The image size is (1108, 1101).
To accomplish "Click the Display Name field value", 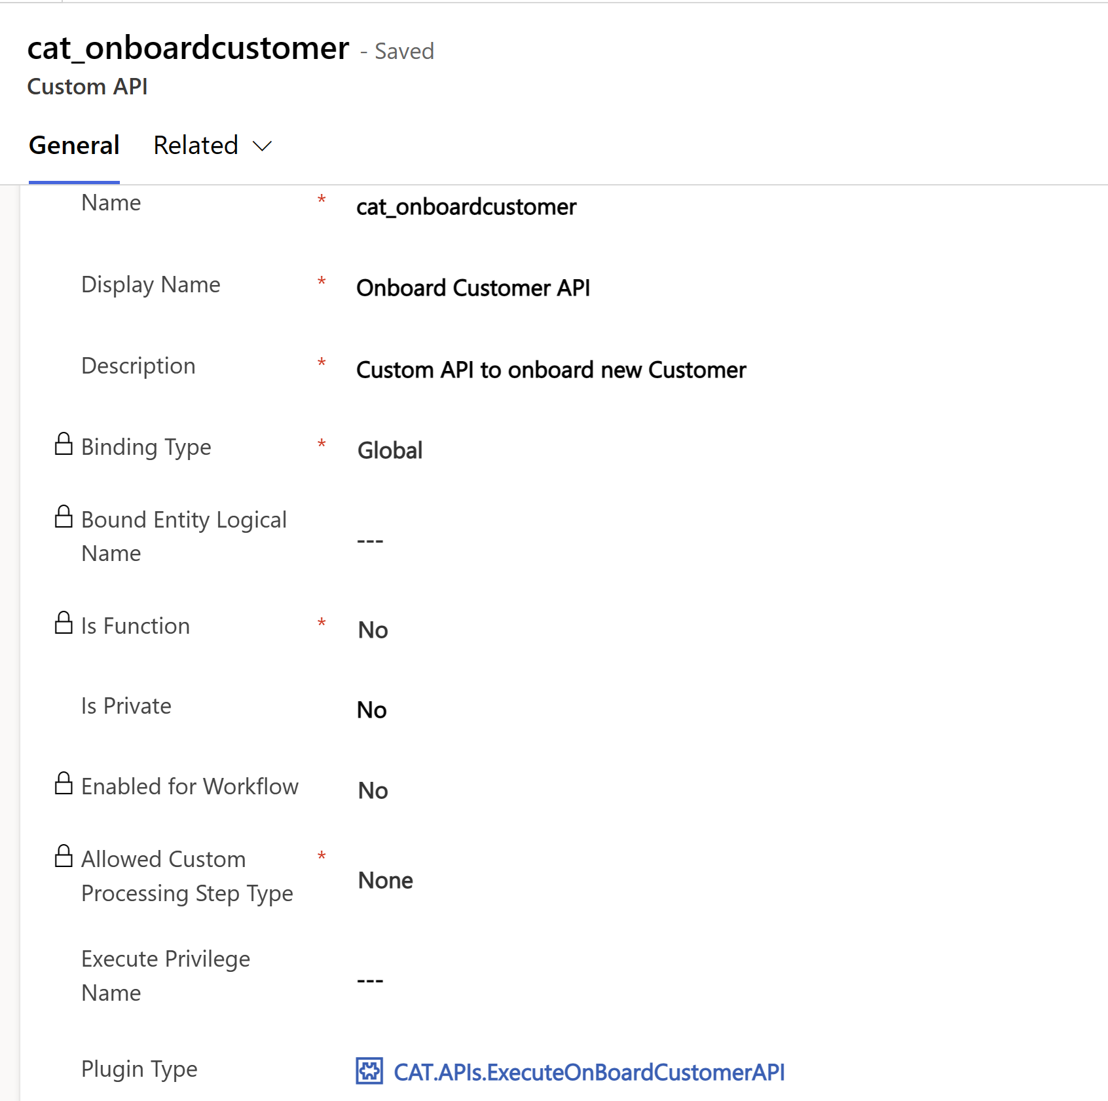I will pos(473,288).
